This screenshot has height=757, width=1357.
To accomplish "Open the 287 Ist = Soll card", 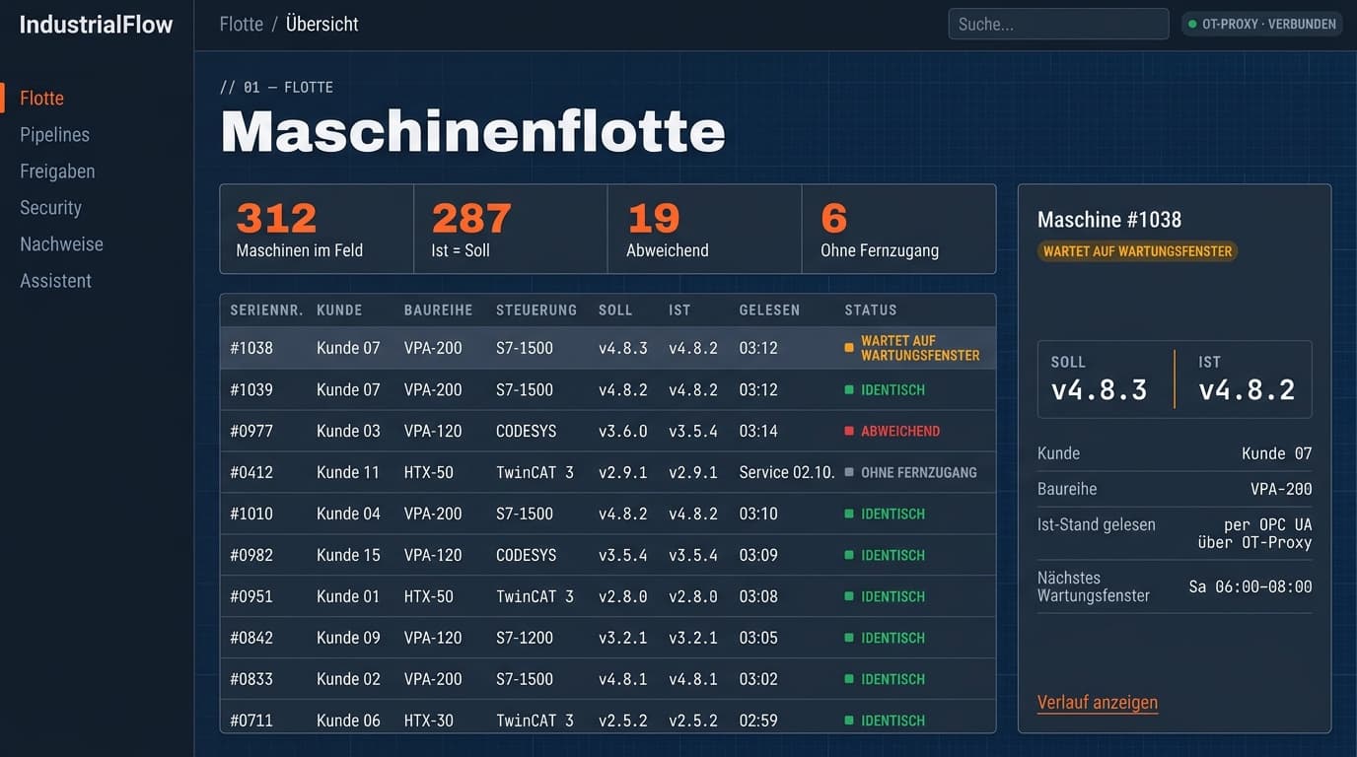I will pyautogui.click(x=511, y=229).
